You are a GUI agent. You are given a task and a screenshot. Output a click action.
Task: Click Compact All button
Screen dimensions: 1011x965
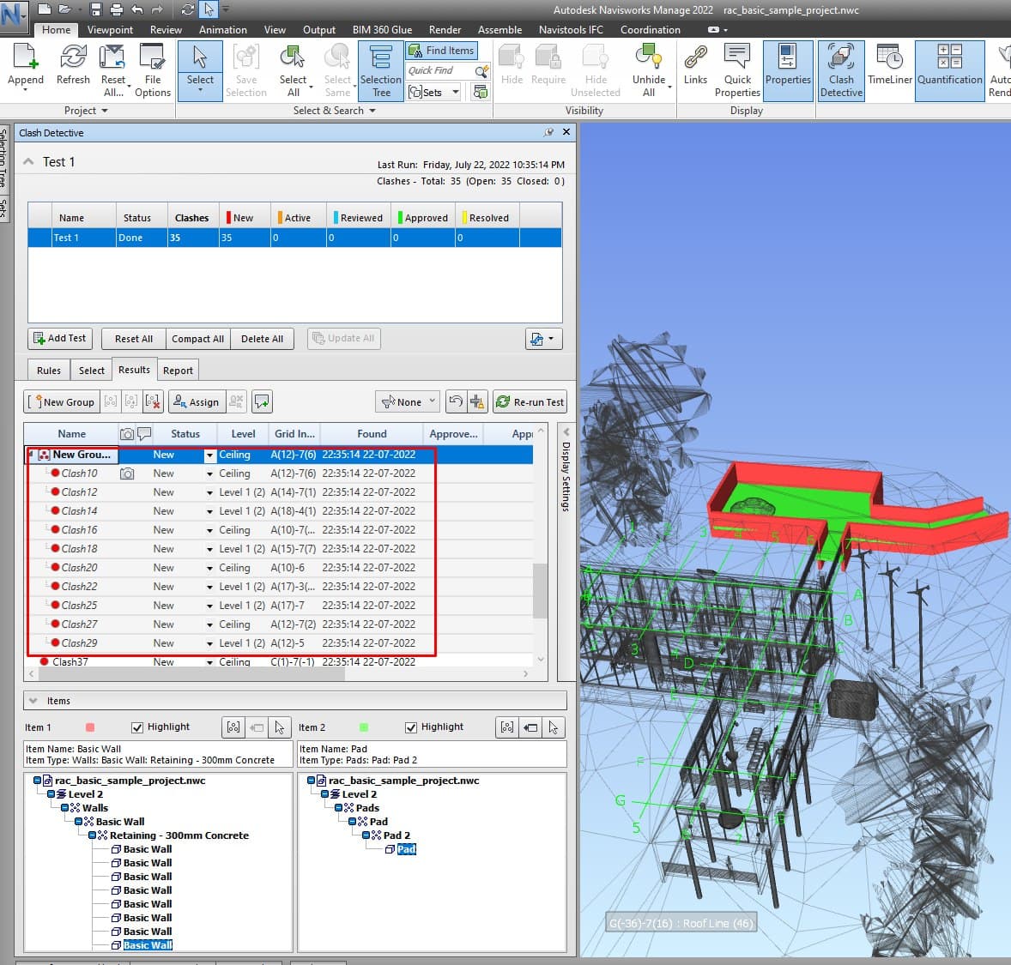pyautogui.click(x=198, y=339)
